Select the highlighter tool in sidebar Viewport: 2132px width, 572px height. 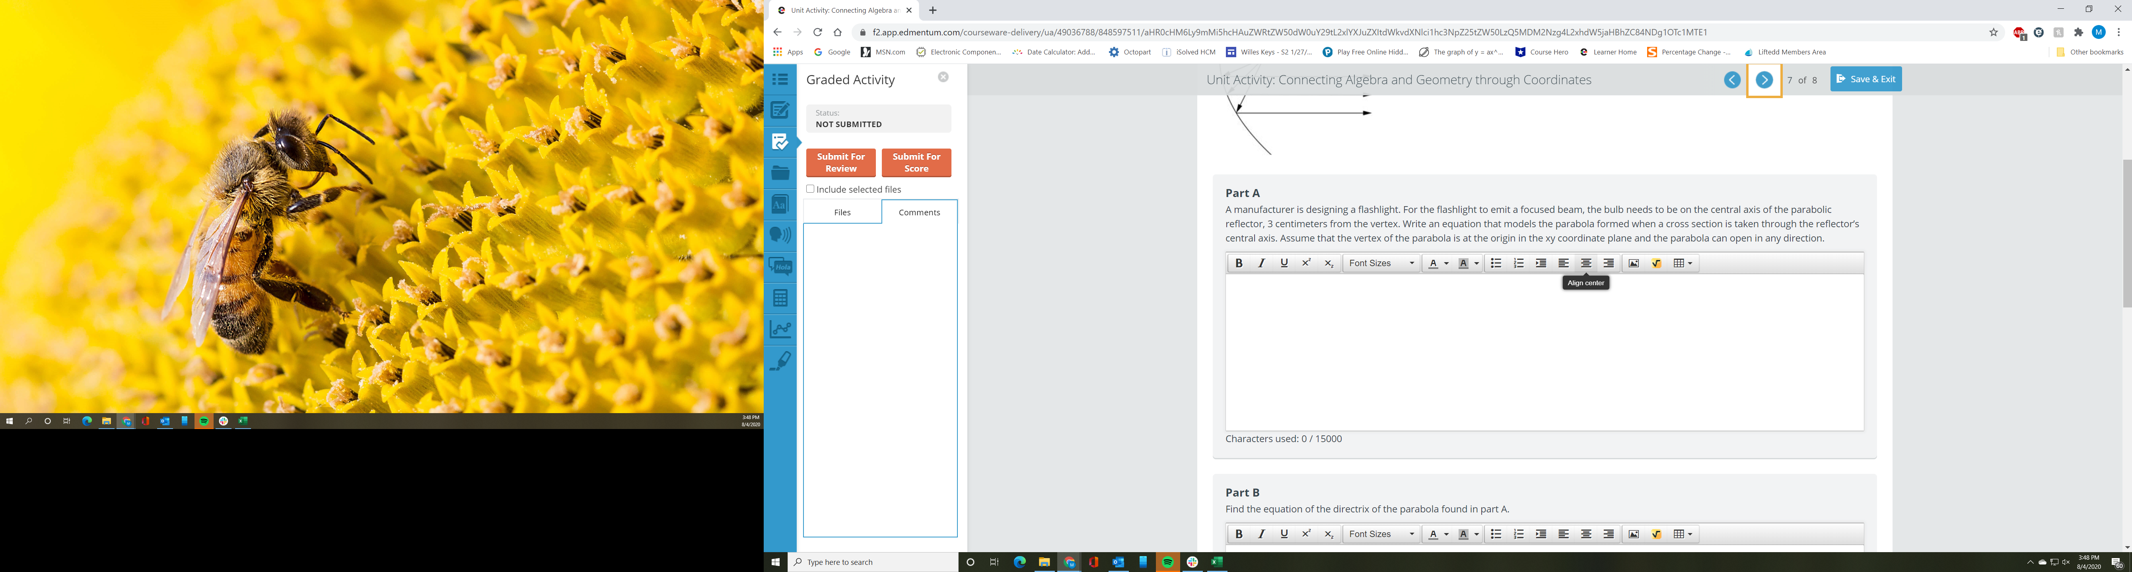pos(780,360)
